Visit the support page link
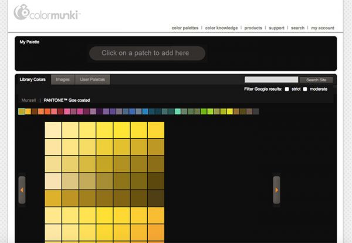The image size is (352, 243). (276, 28)
